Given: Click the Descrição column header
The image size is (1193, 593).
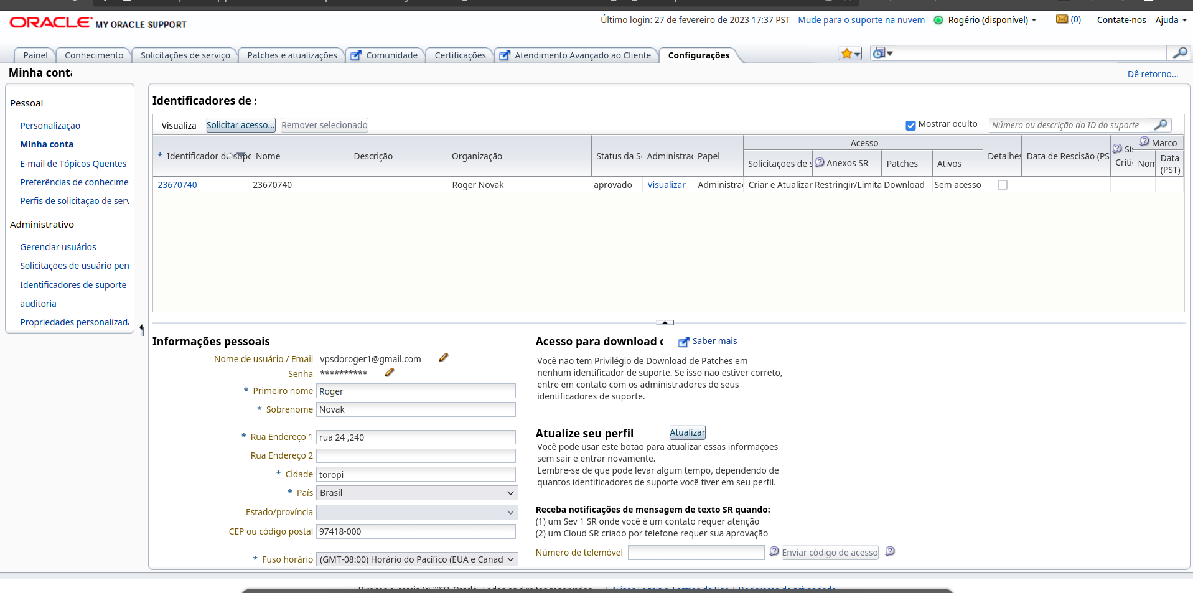Looking at the screenshot, I should pyautogui.click(x=398, y=156).
